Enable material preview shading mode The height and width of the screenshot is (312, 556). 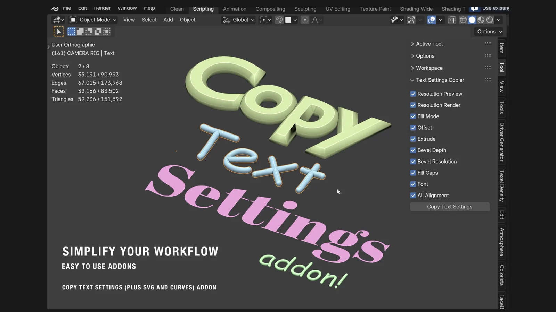(481, 20)
